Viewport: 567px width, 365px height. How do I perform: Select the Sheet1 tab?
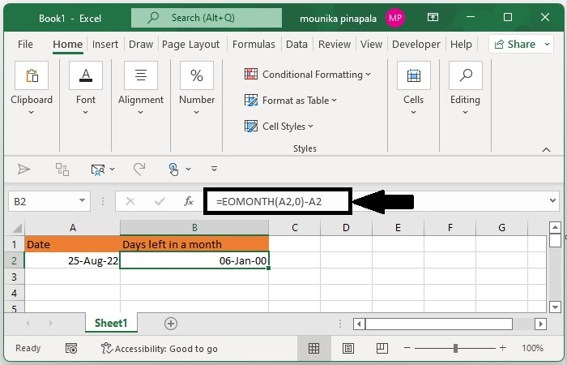pos(111,323)
